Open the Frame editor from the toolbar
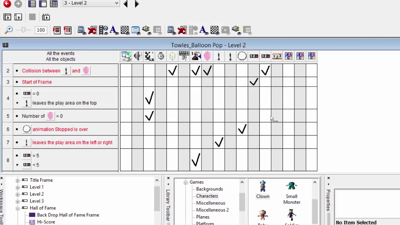 [43, 4]
